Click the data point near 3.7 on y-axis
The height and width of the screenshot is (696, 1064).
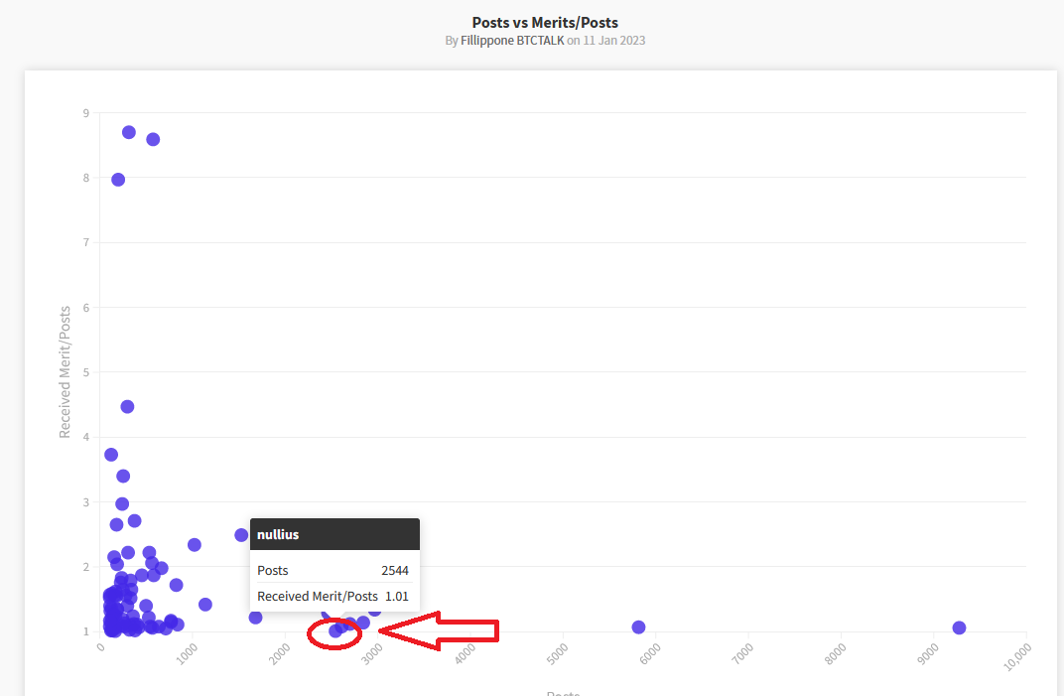(x=111, y=455)
